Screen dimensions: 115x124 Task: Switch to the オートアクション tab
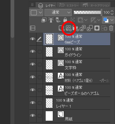pos(95,5)
